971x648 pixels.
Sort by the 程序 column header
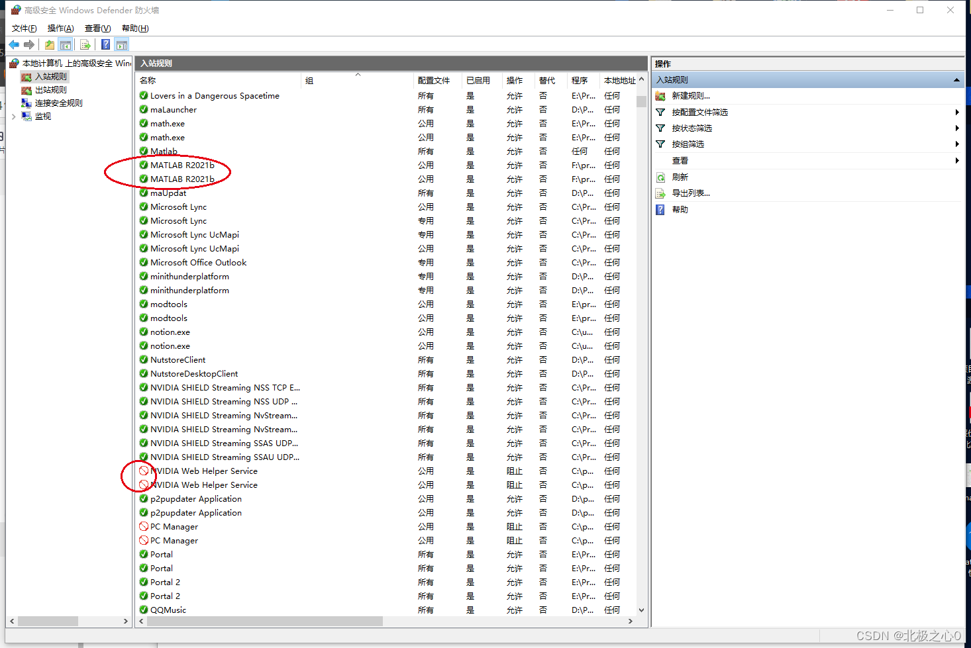point(583,81)
